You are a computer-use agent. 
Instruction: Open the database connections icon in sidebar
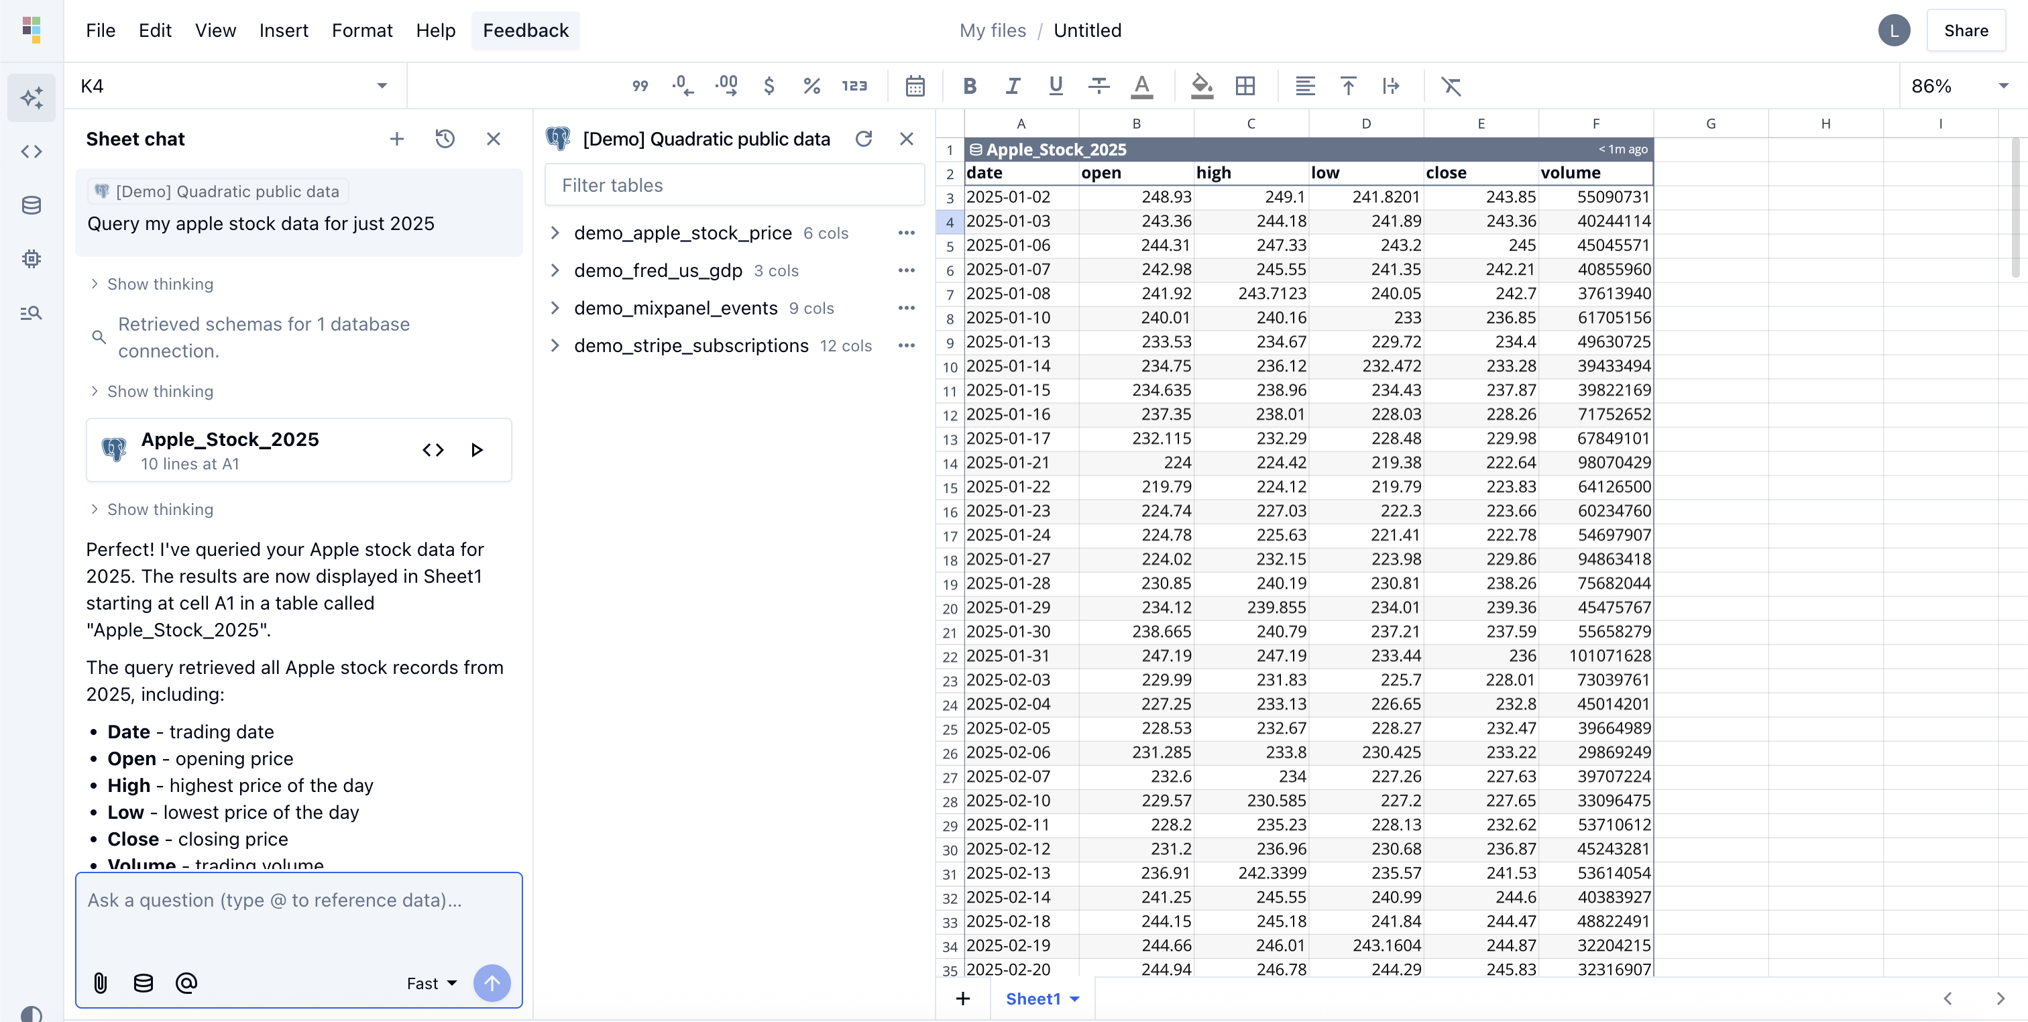[31, 205]
